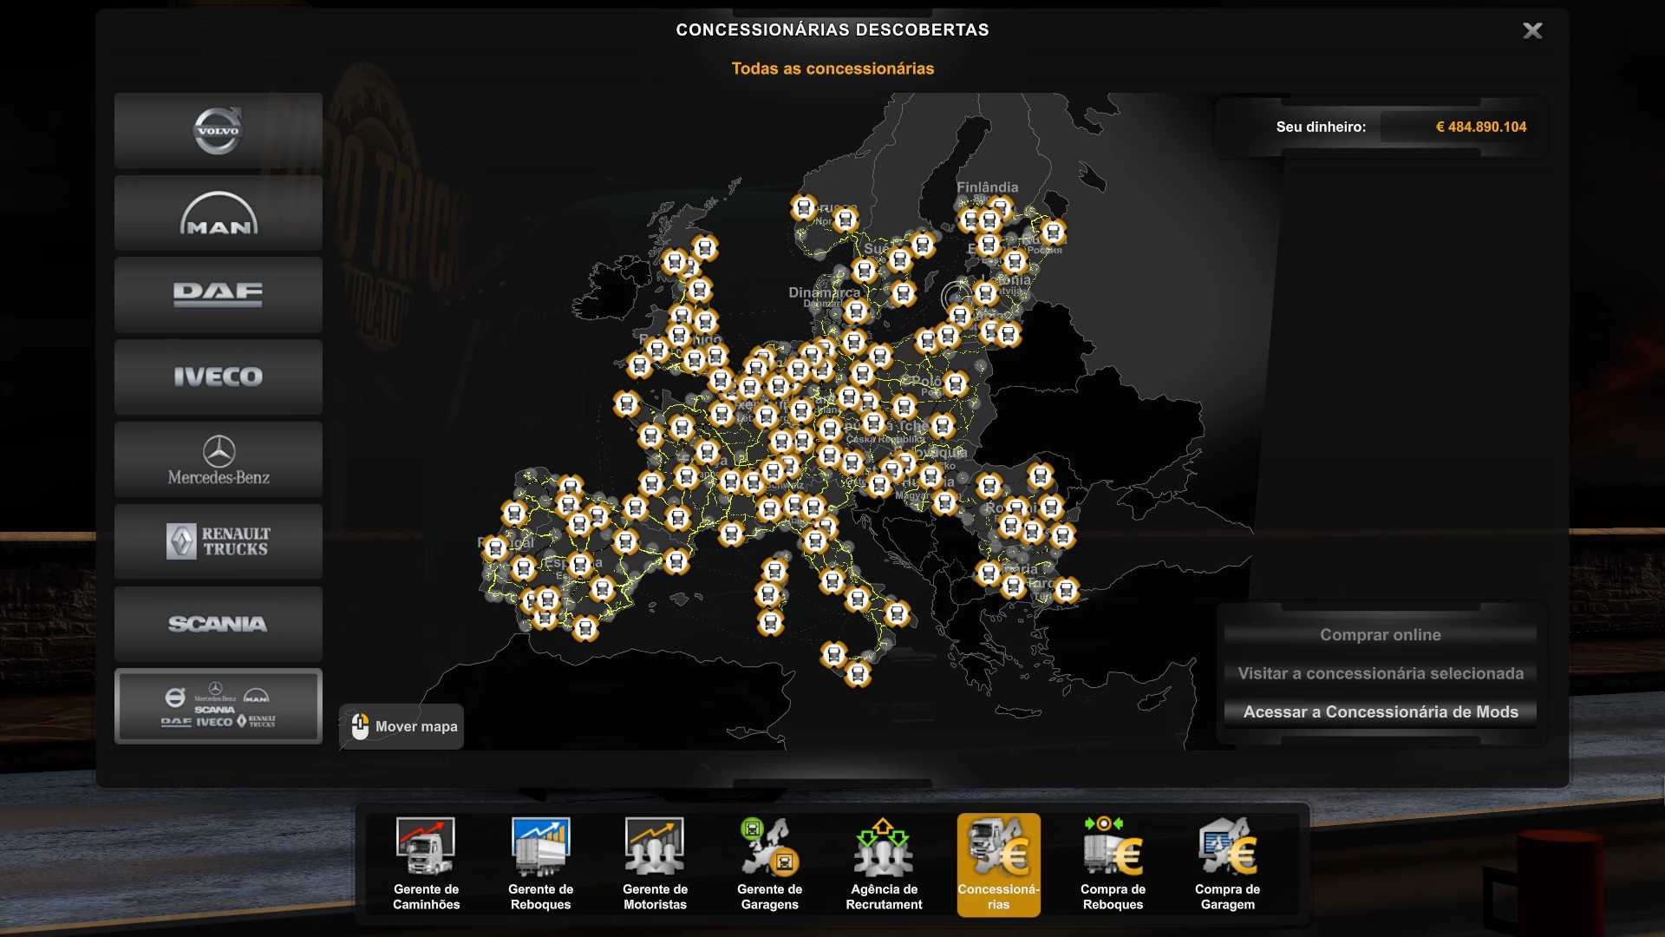Open the Compra de Garagem icon
This screenshot has width=1665, height=937.
coord(1227,863)
